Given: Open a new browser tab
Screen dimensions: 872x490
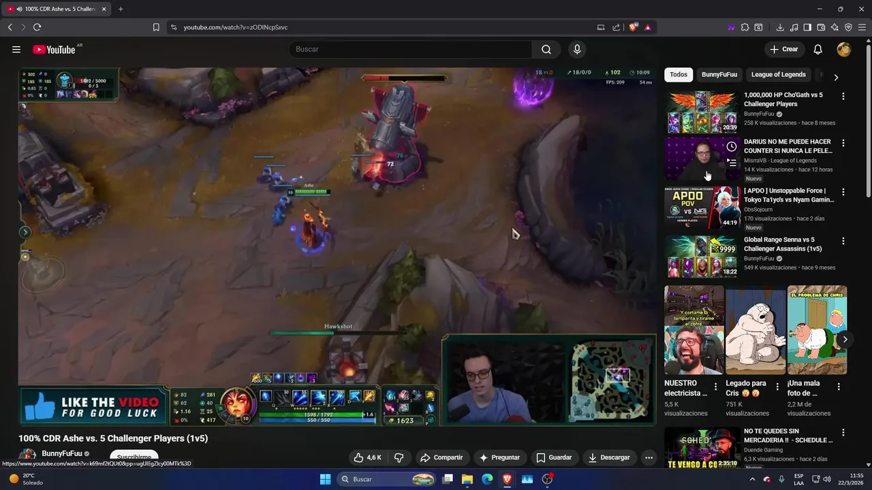Looking at the screenshot, I should pyautogui.click(x=121, y=9).
